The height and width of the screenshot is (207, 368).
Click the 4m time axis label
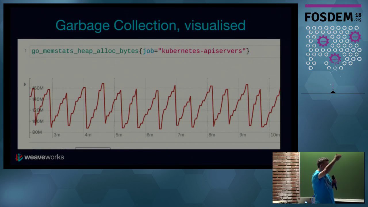click(88, 135)
